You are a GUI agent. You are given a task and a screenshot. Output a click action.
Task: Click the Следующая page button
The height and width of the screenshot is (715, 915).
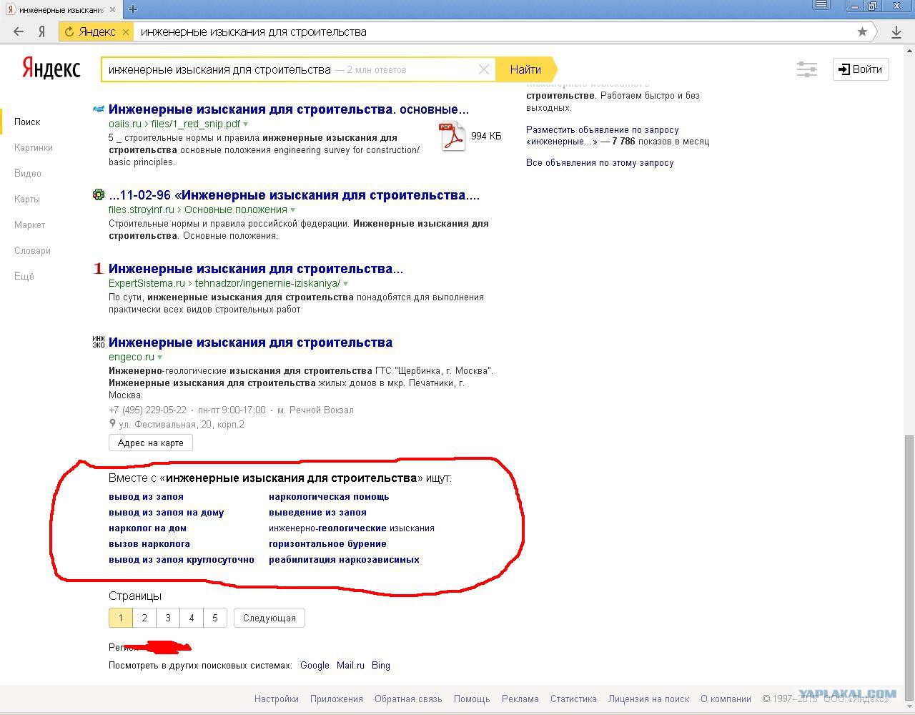[269, 618]
